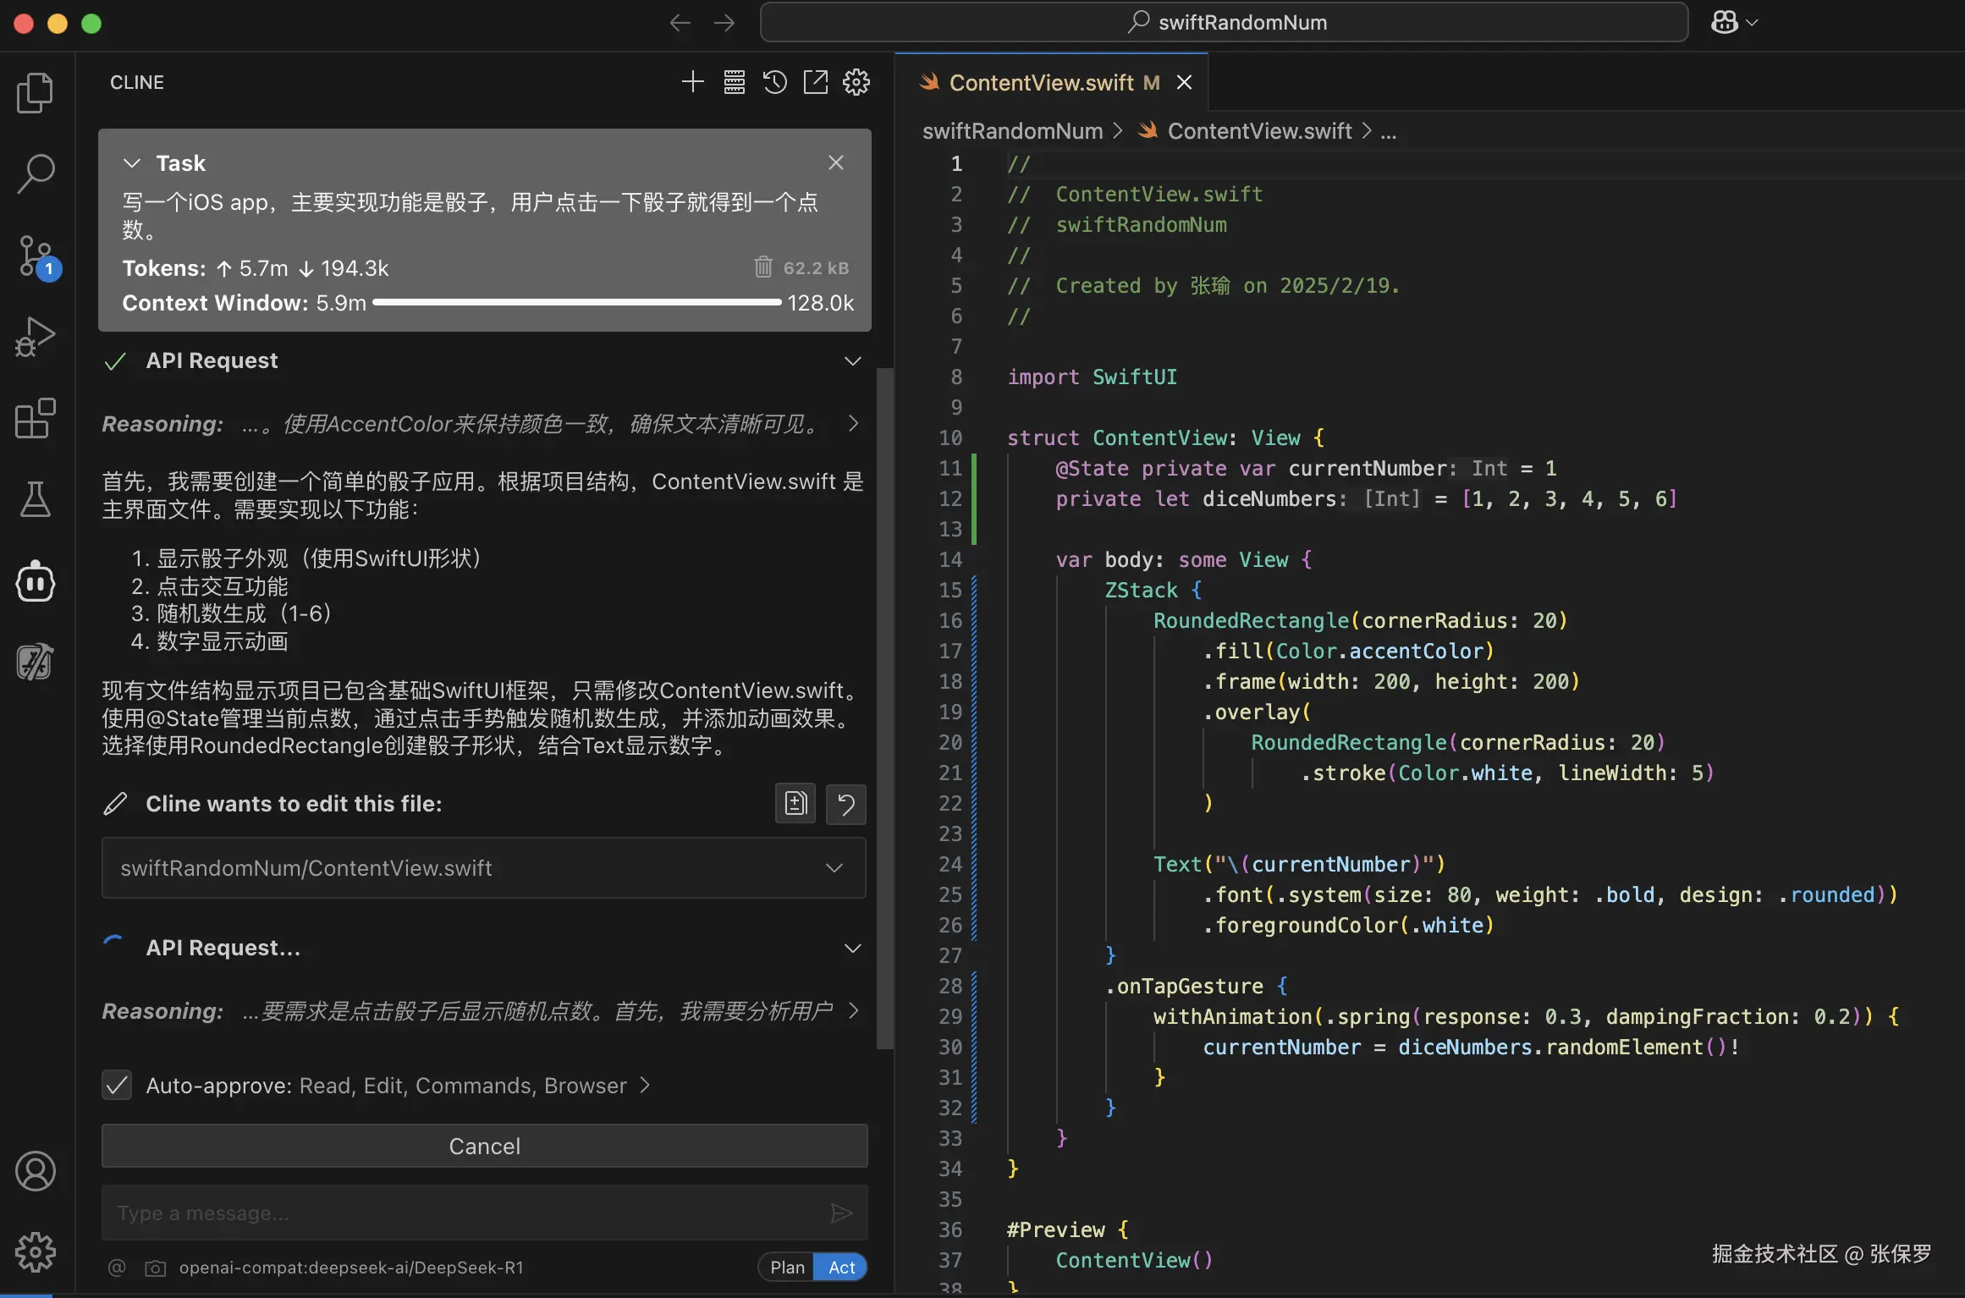This screenshot has width=1965, height=1298.
Task: Expand the completed API Request details
Action: click(852, 360)
